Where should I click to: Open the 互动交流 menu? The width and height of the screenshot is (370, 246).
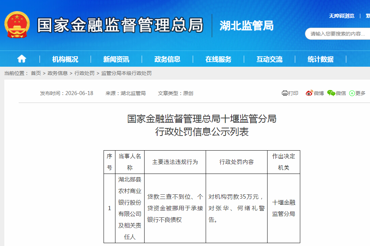pos(269,59)
